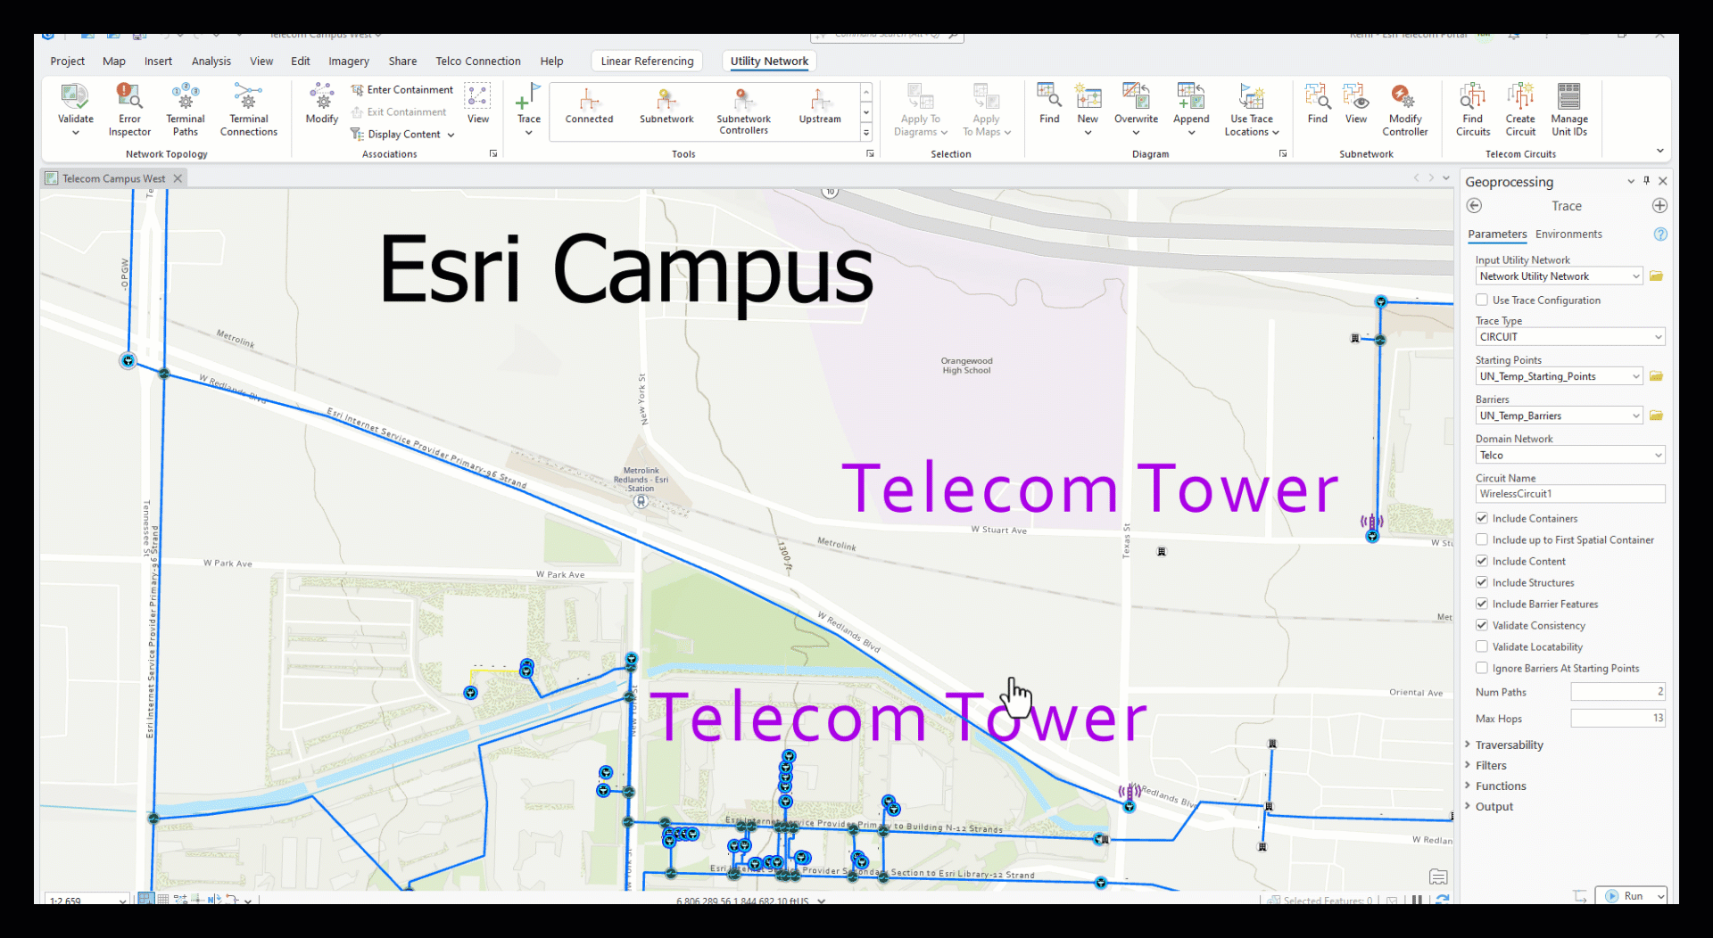Select the Connected trace type
Screen dimensions: 1713x938
pos(589,105)
